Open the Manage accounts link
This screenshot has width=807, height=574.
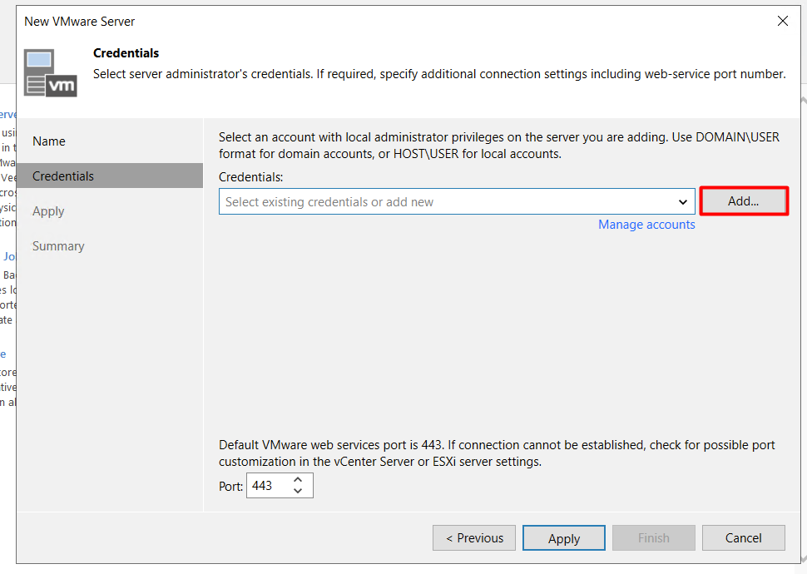click(646, 225)
